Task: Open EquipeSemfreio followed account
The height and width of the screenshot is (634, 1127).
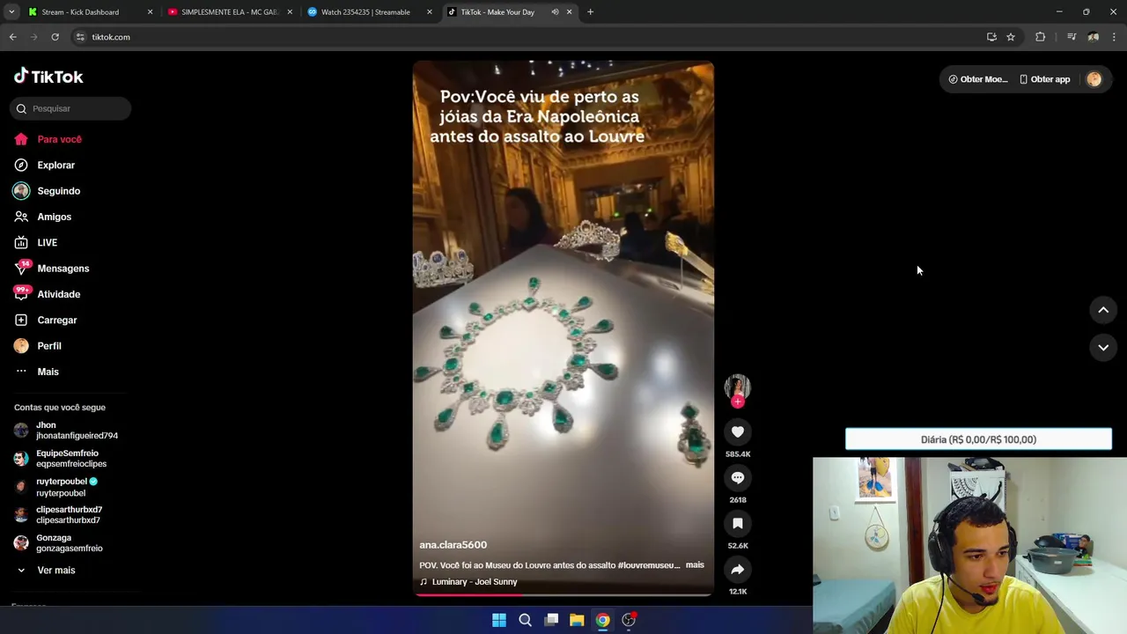Action: coord(60,459)
